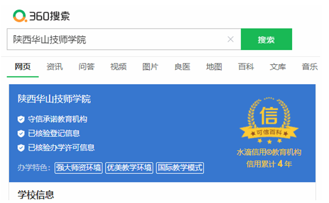Viewport: 329px width, 203px height.
Task: Click the 已核验登记信息 text
Action: 54,133
